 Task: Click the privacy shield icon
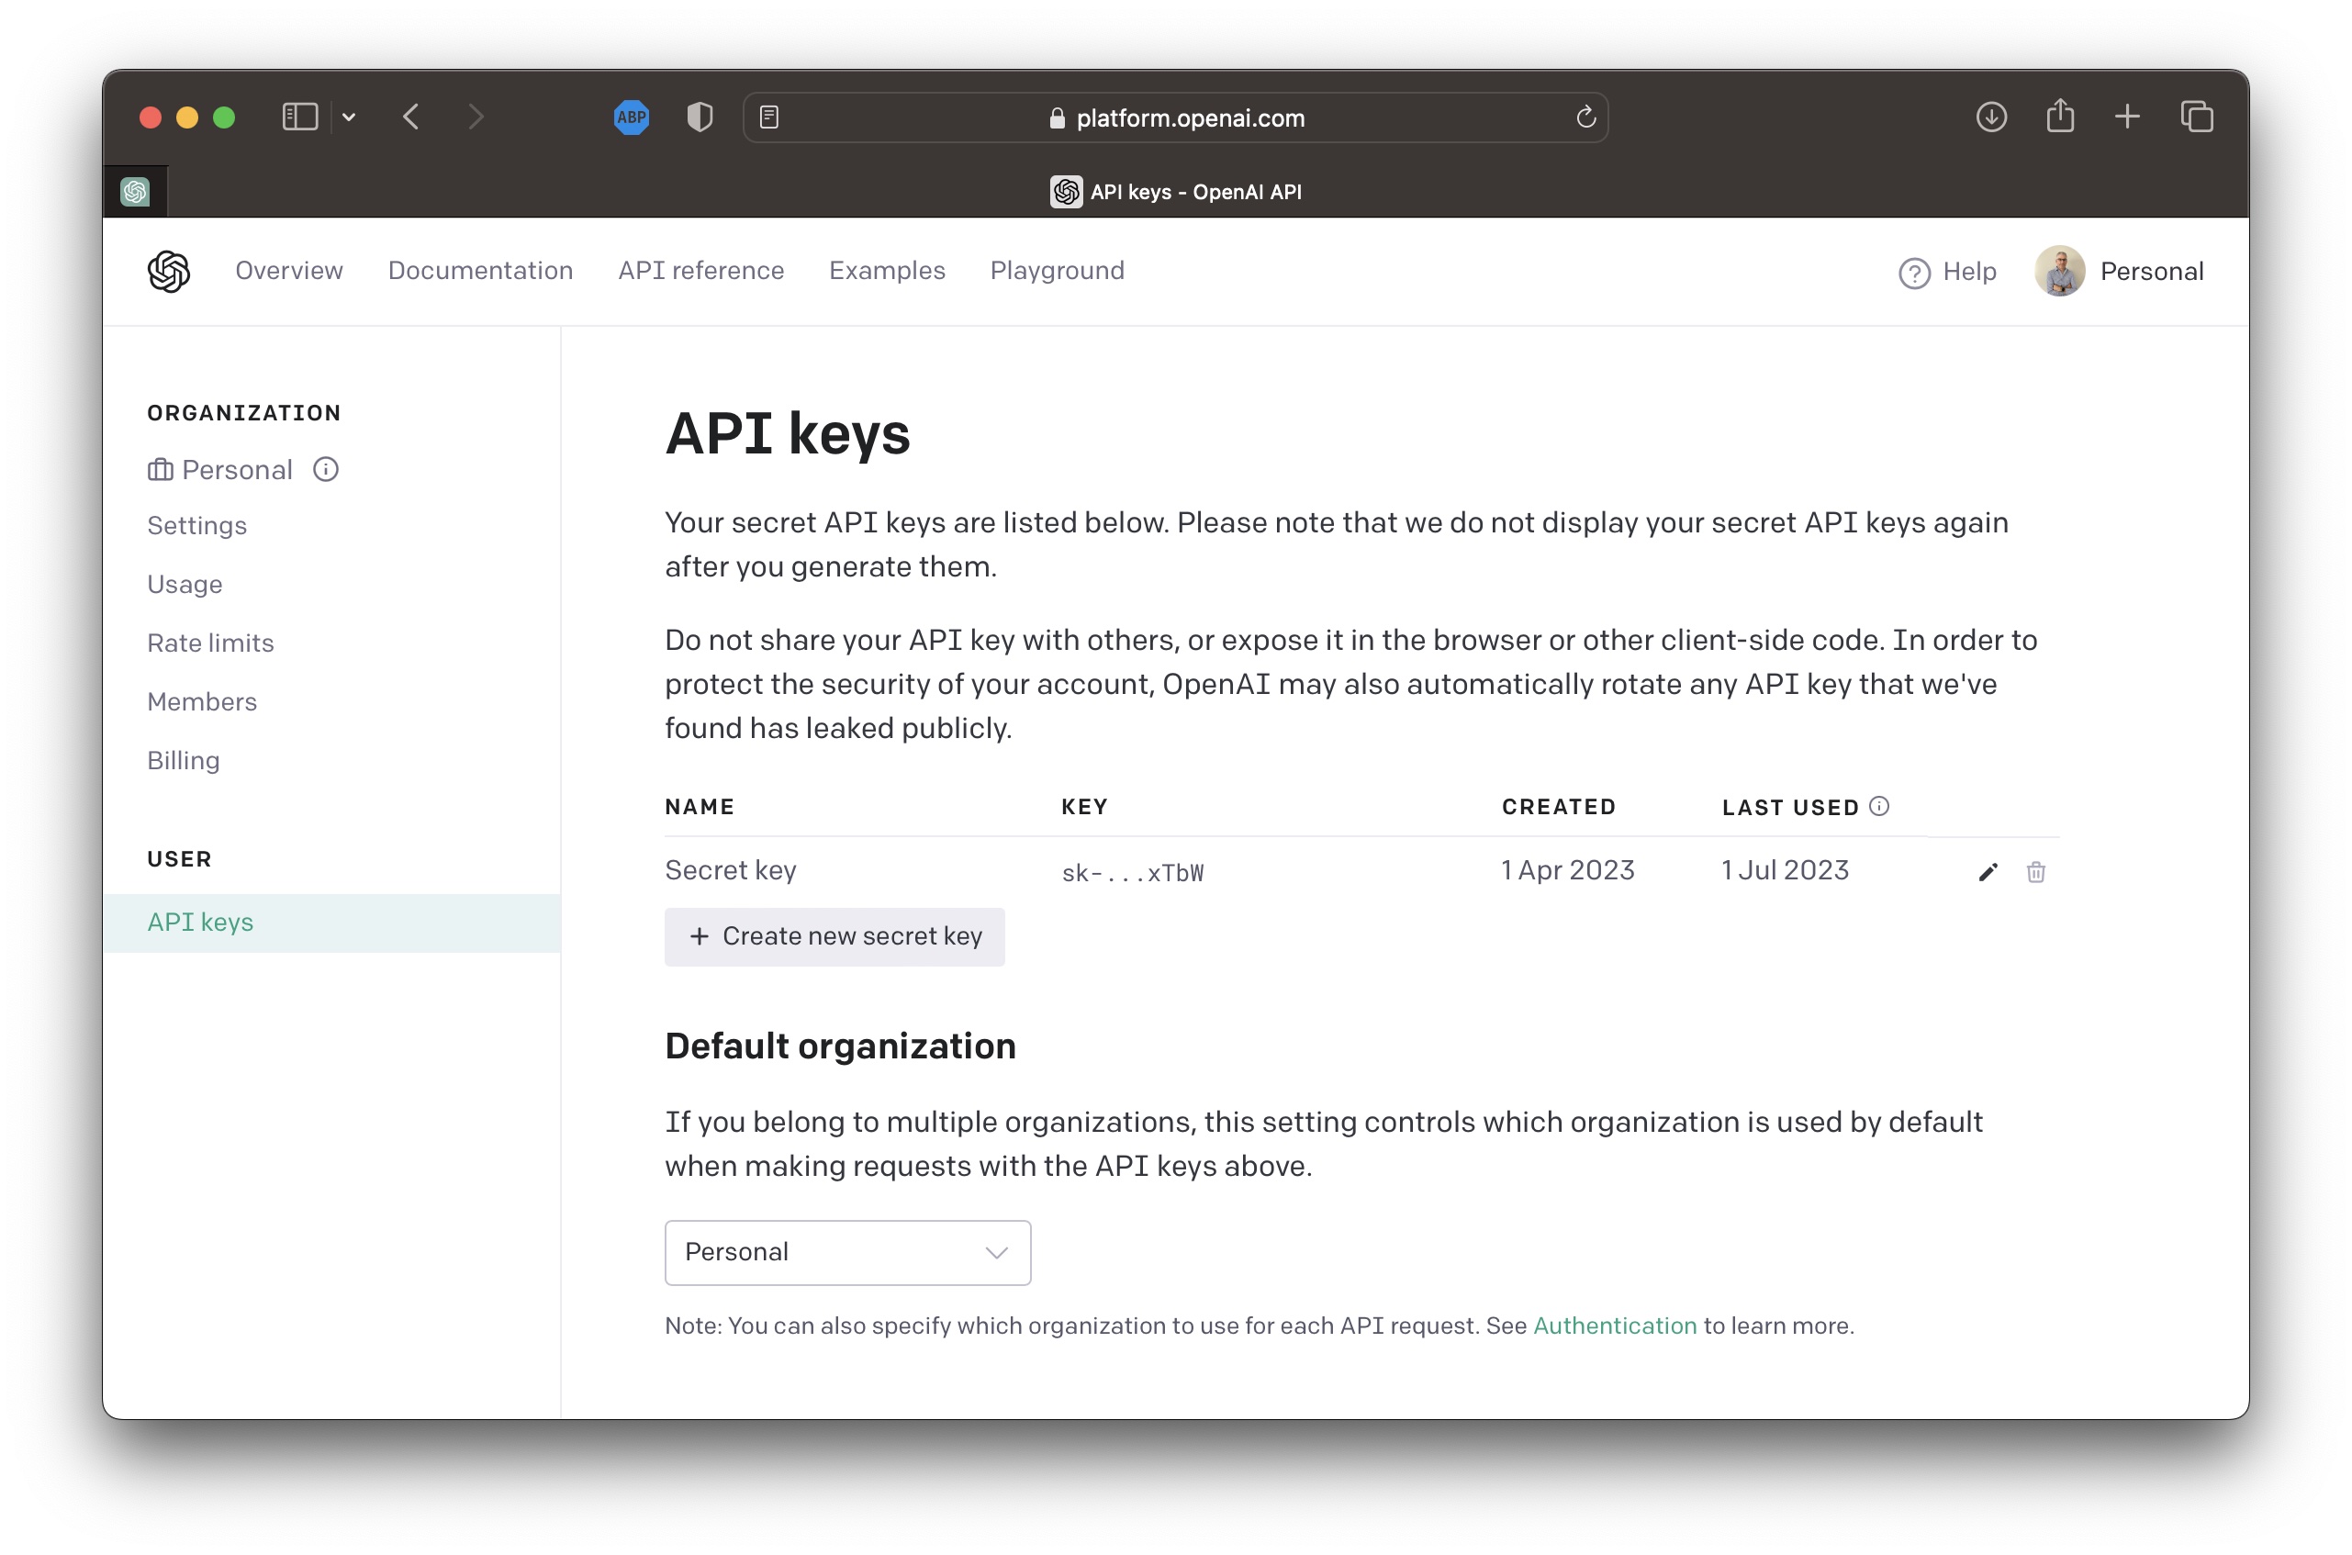(700, 117)
